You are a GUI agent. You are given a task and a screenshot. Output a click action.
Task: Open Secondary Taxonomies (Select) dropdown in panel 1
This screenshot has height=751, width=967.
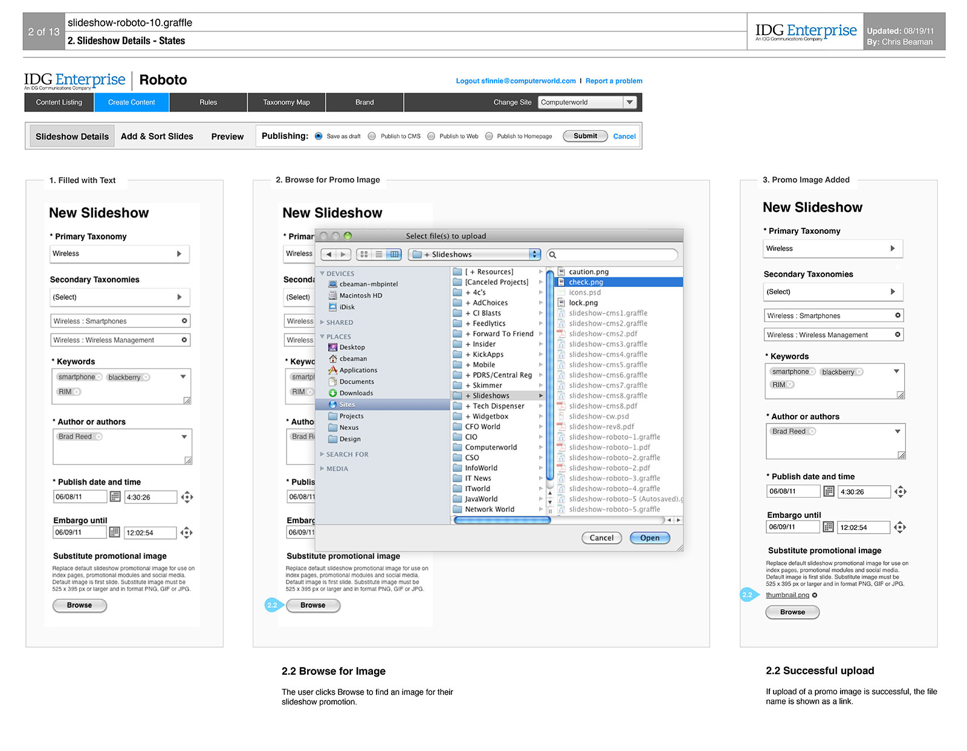pos(120,297)
